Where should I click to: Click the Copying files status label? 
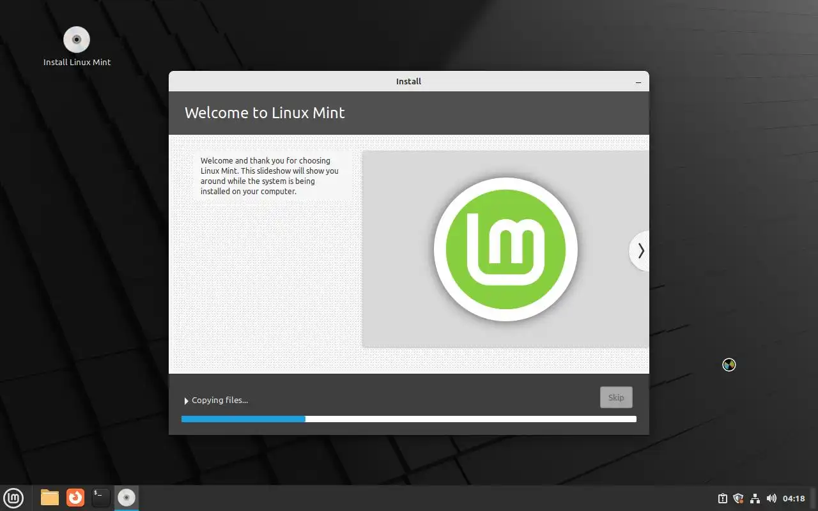click(x=220, y=400)
